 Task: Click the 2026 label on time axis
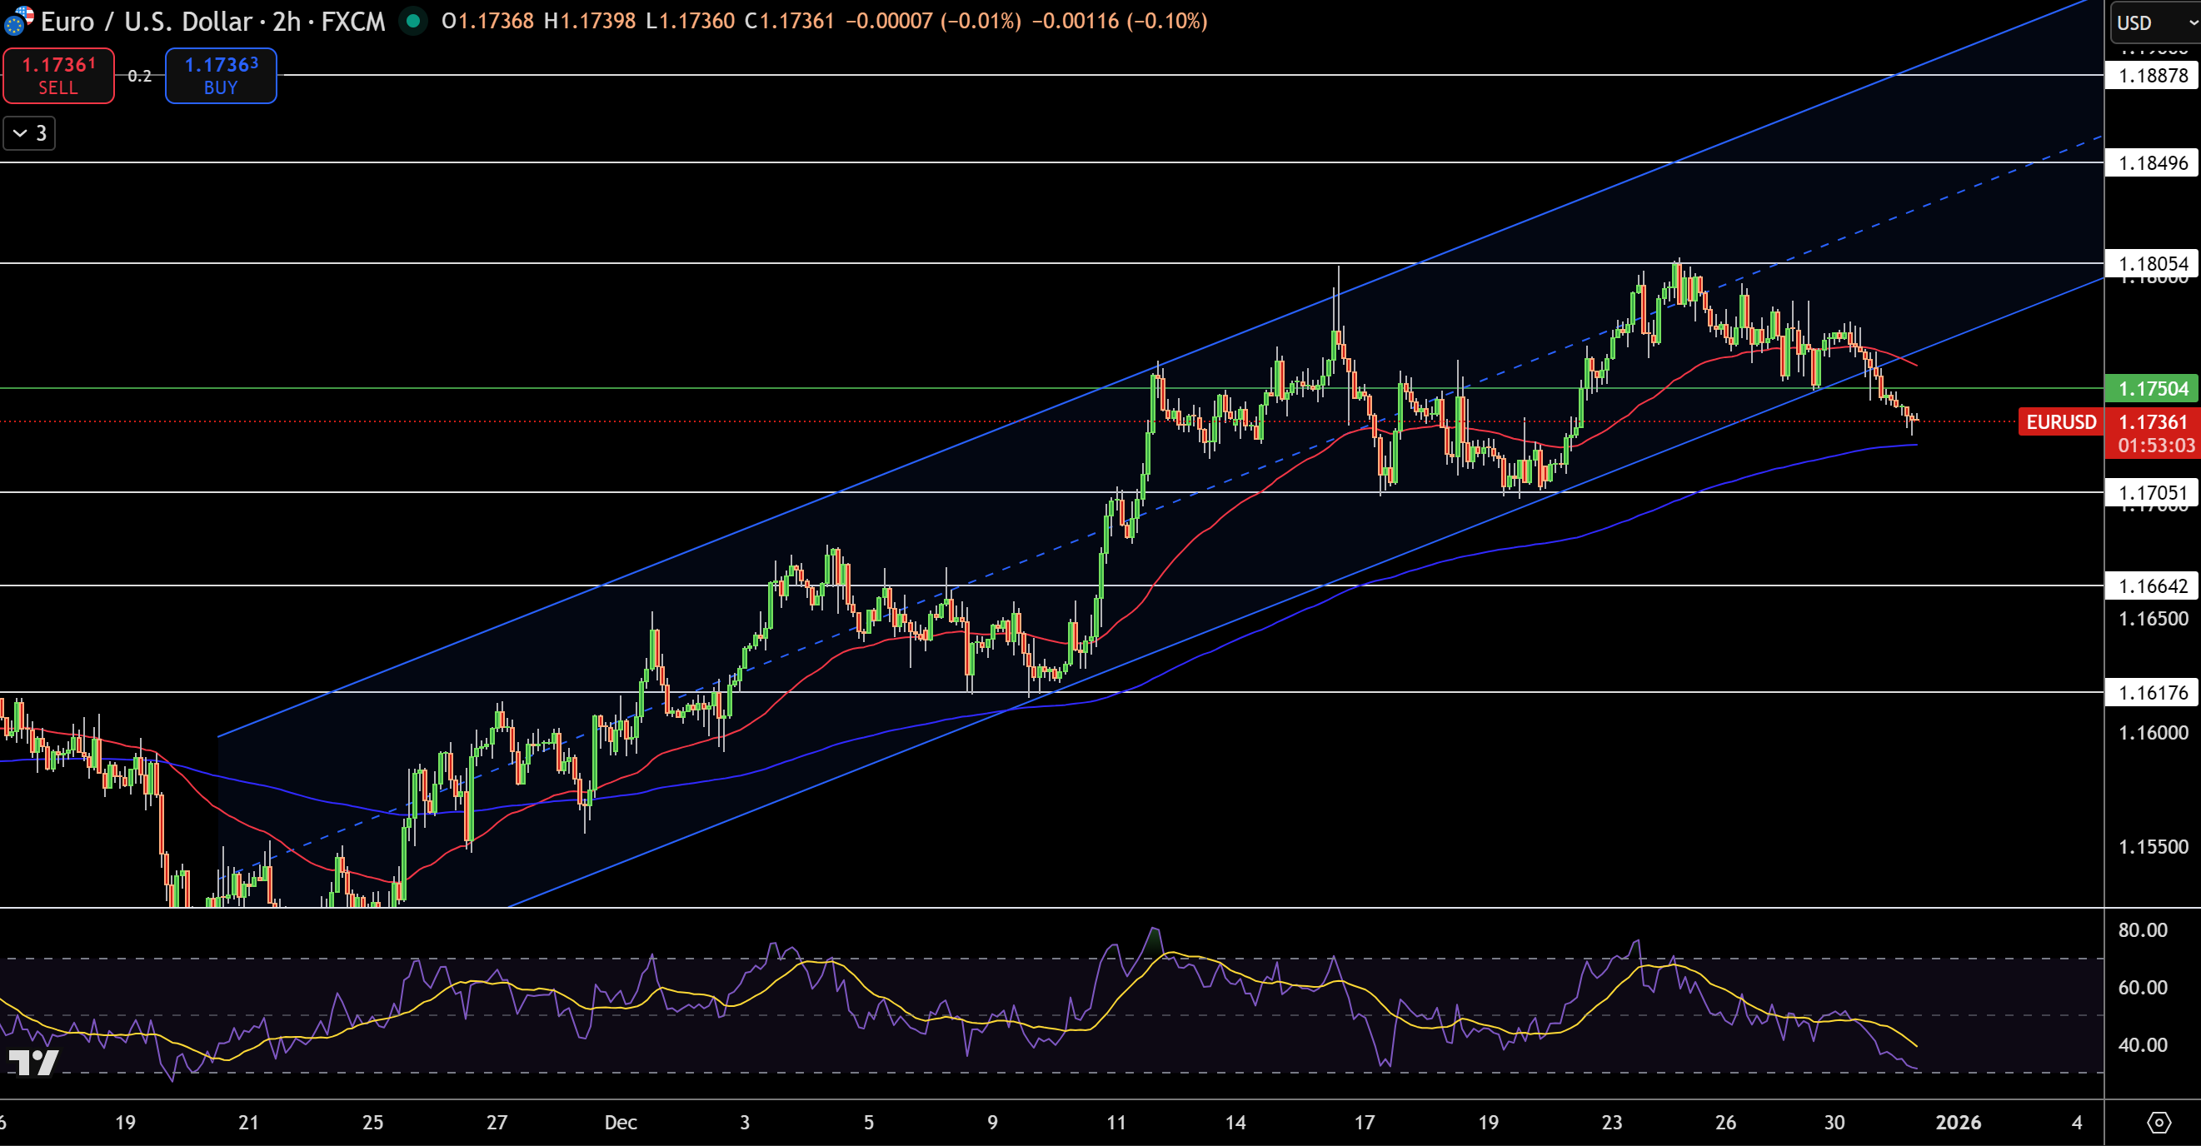pos(1958,1122)
